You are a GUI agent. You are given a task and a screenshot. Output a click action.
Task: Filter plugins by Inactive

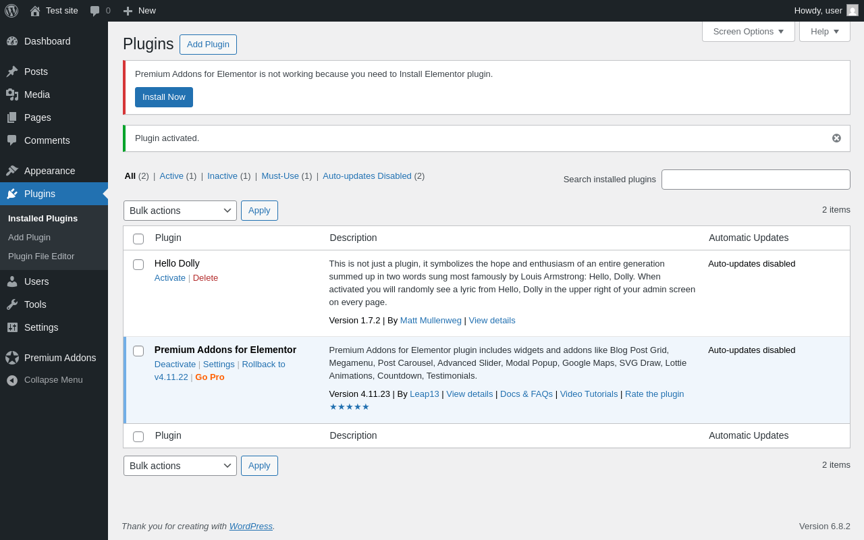[222, 176]
